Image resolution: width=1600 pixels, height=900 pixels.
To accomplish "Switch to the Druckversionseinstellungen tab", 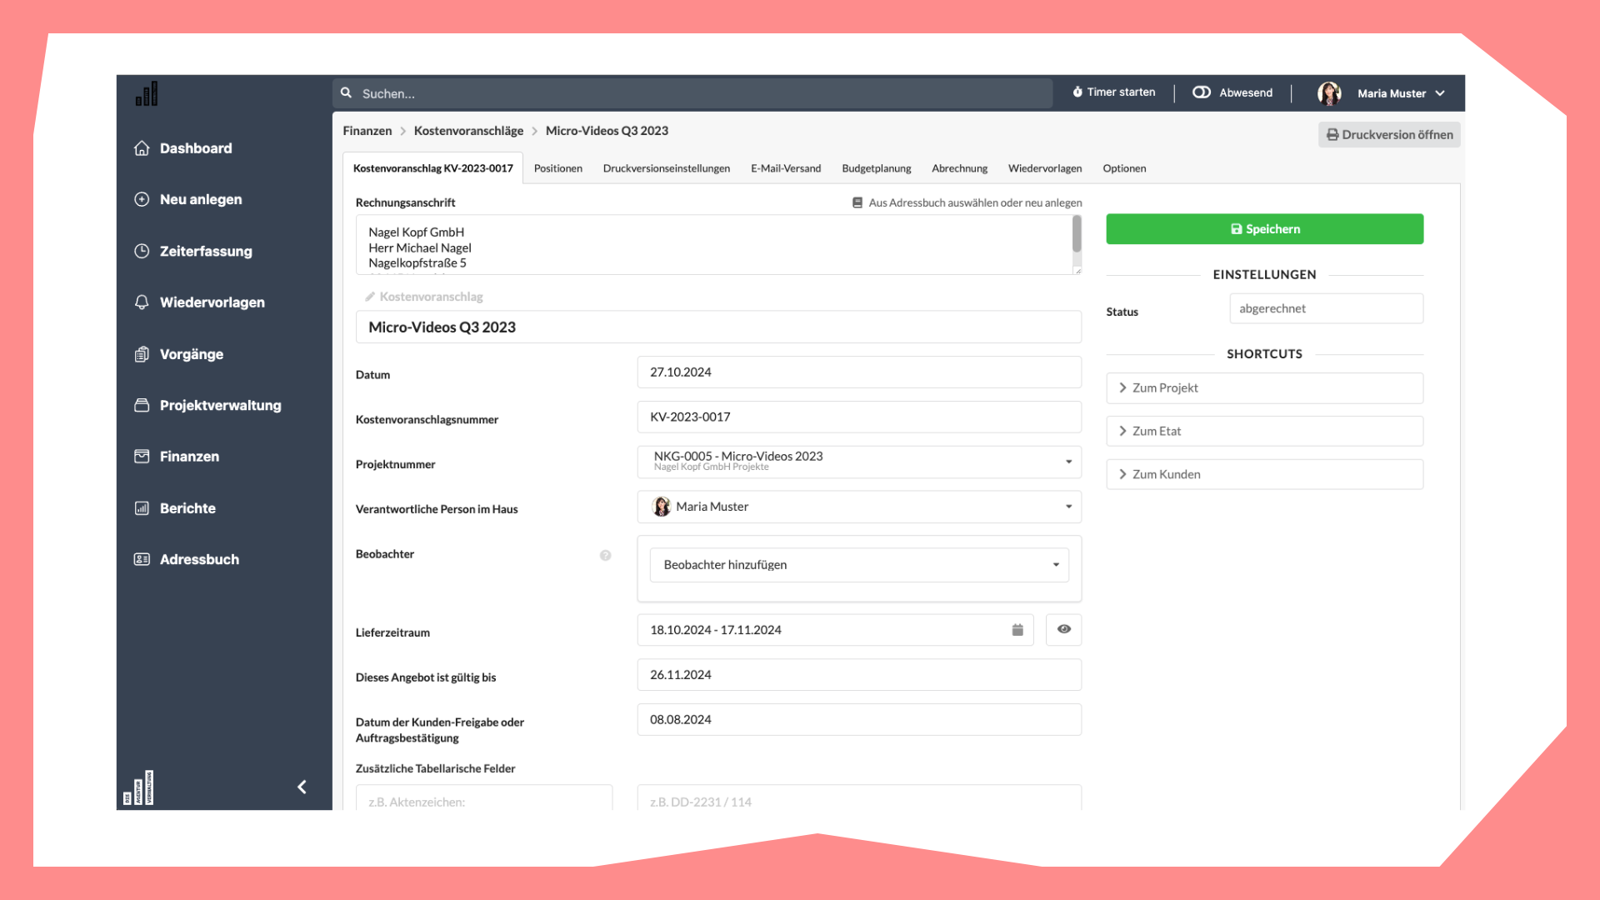I will point(667,168).
